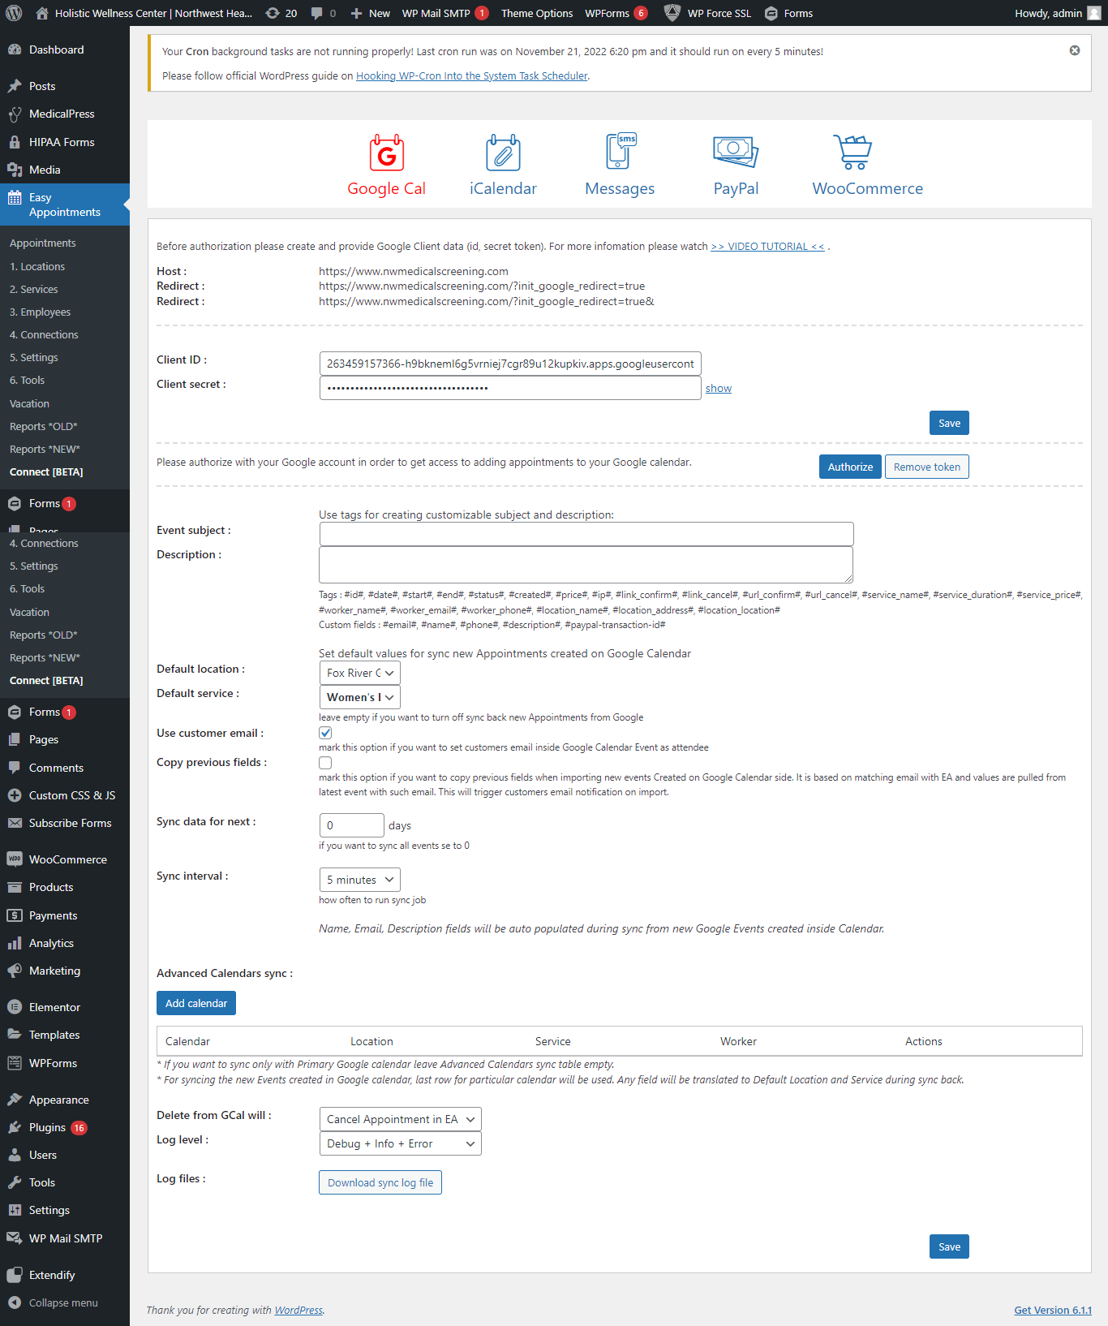This screenshot has height=1326, width=1108.
Task: Click Save below Client secret
Action: pos(949,423)
